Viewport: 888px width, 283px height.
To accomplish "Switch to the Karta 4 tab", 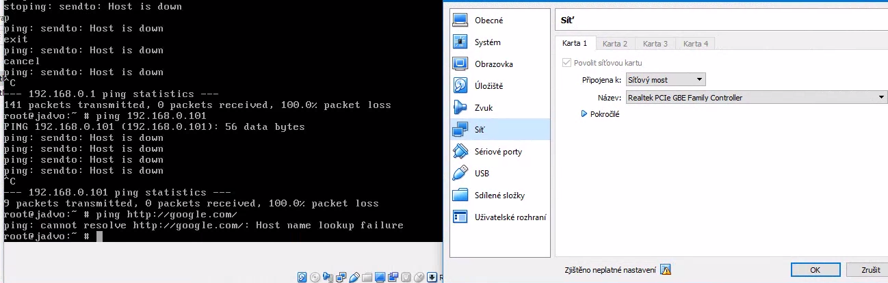I will (x=696, y=44).
